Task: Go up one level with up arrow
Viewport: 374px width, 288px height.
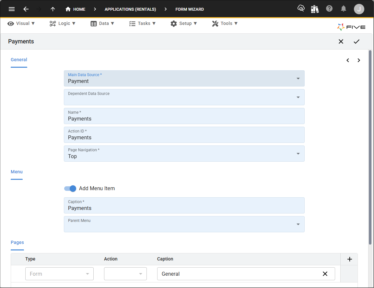Action: coord(53,9)
